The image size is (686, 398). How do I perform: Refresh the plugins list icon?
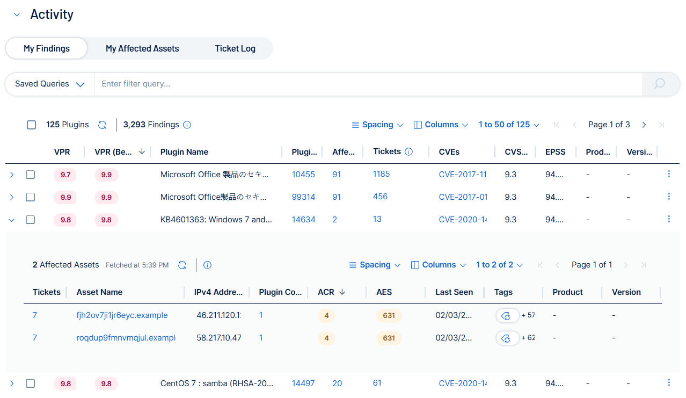click(x=102, y=125)
